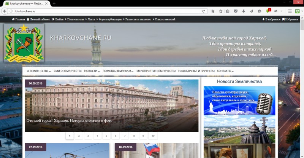This screenshot has height=158, width=304.
Task: Open the Лента link
Action: 90,19
